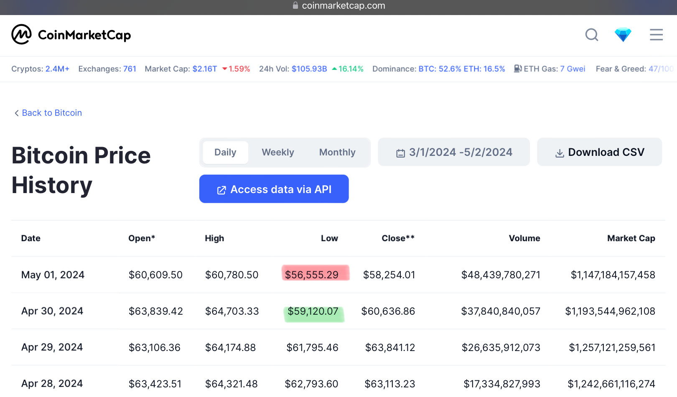Click Apr 29 volume $26,635,912,073

[501, 347]
